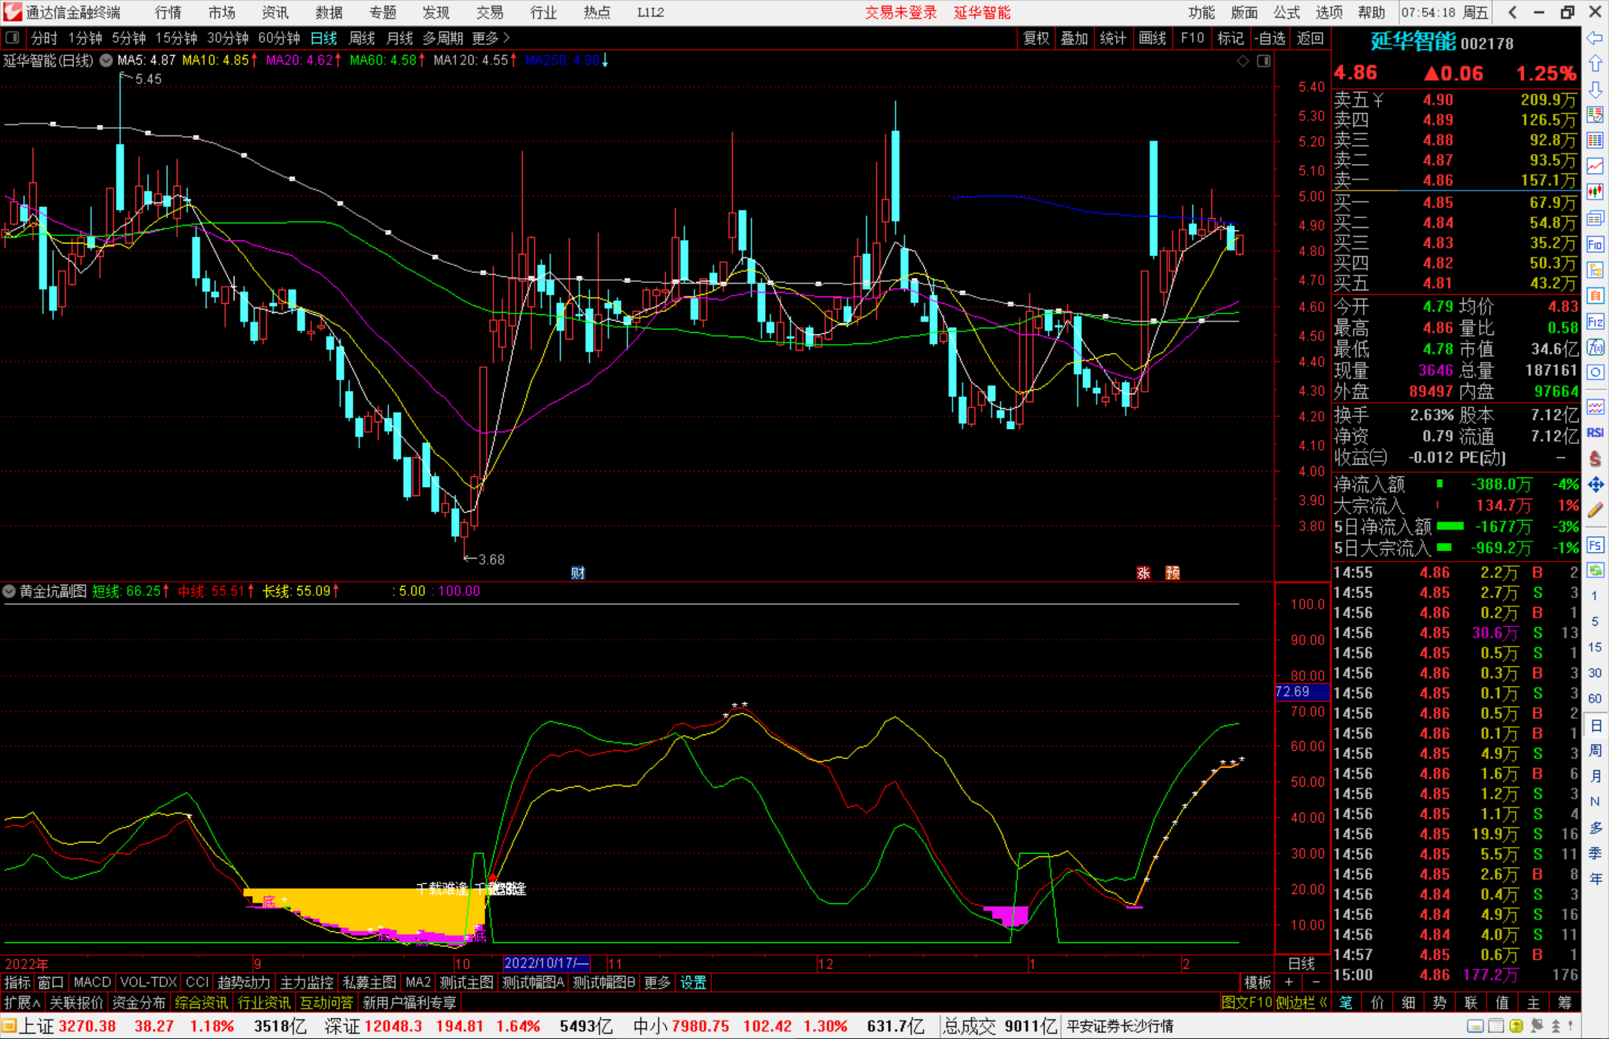Toggle the circle button beside 延华智能(日线) label
Screen dimensions: 1609x1039
click(107, 60)
